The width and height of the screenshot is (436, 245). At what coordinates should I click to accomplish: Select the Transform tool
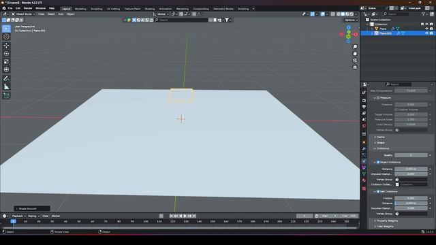coord(6,69)
